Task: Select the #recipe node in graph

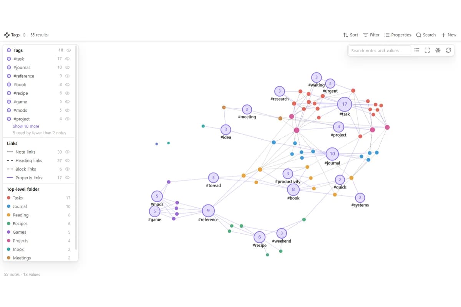Action: (x=260, y=237)
